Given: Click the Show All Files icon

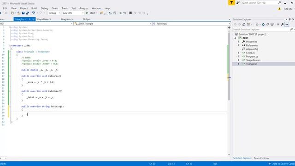Looking at the screenshot, I should point(272,24).
